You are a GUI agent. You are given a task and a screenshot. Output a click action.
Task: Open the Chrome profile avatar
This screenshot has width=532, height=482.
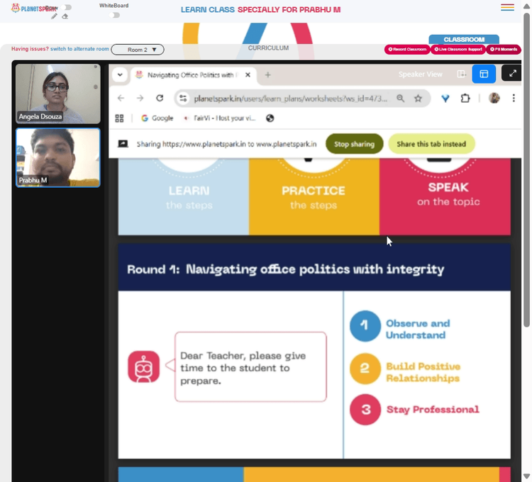click(494, 98)
